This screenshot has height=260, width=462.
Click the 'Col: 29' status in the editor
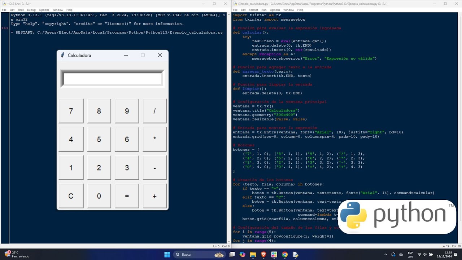(x=457, y=246)
